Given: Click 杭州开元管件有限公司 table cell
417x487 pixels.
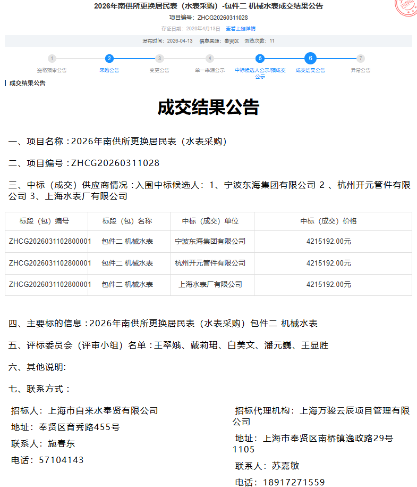Looking at the screenshot, I should click(x=210, y=263).
